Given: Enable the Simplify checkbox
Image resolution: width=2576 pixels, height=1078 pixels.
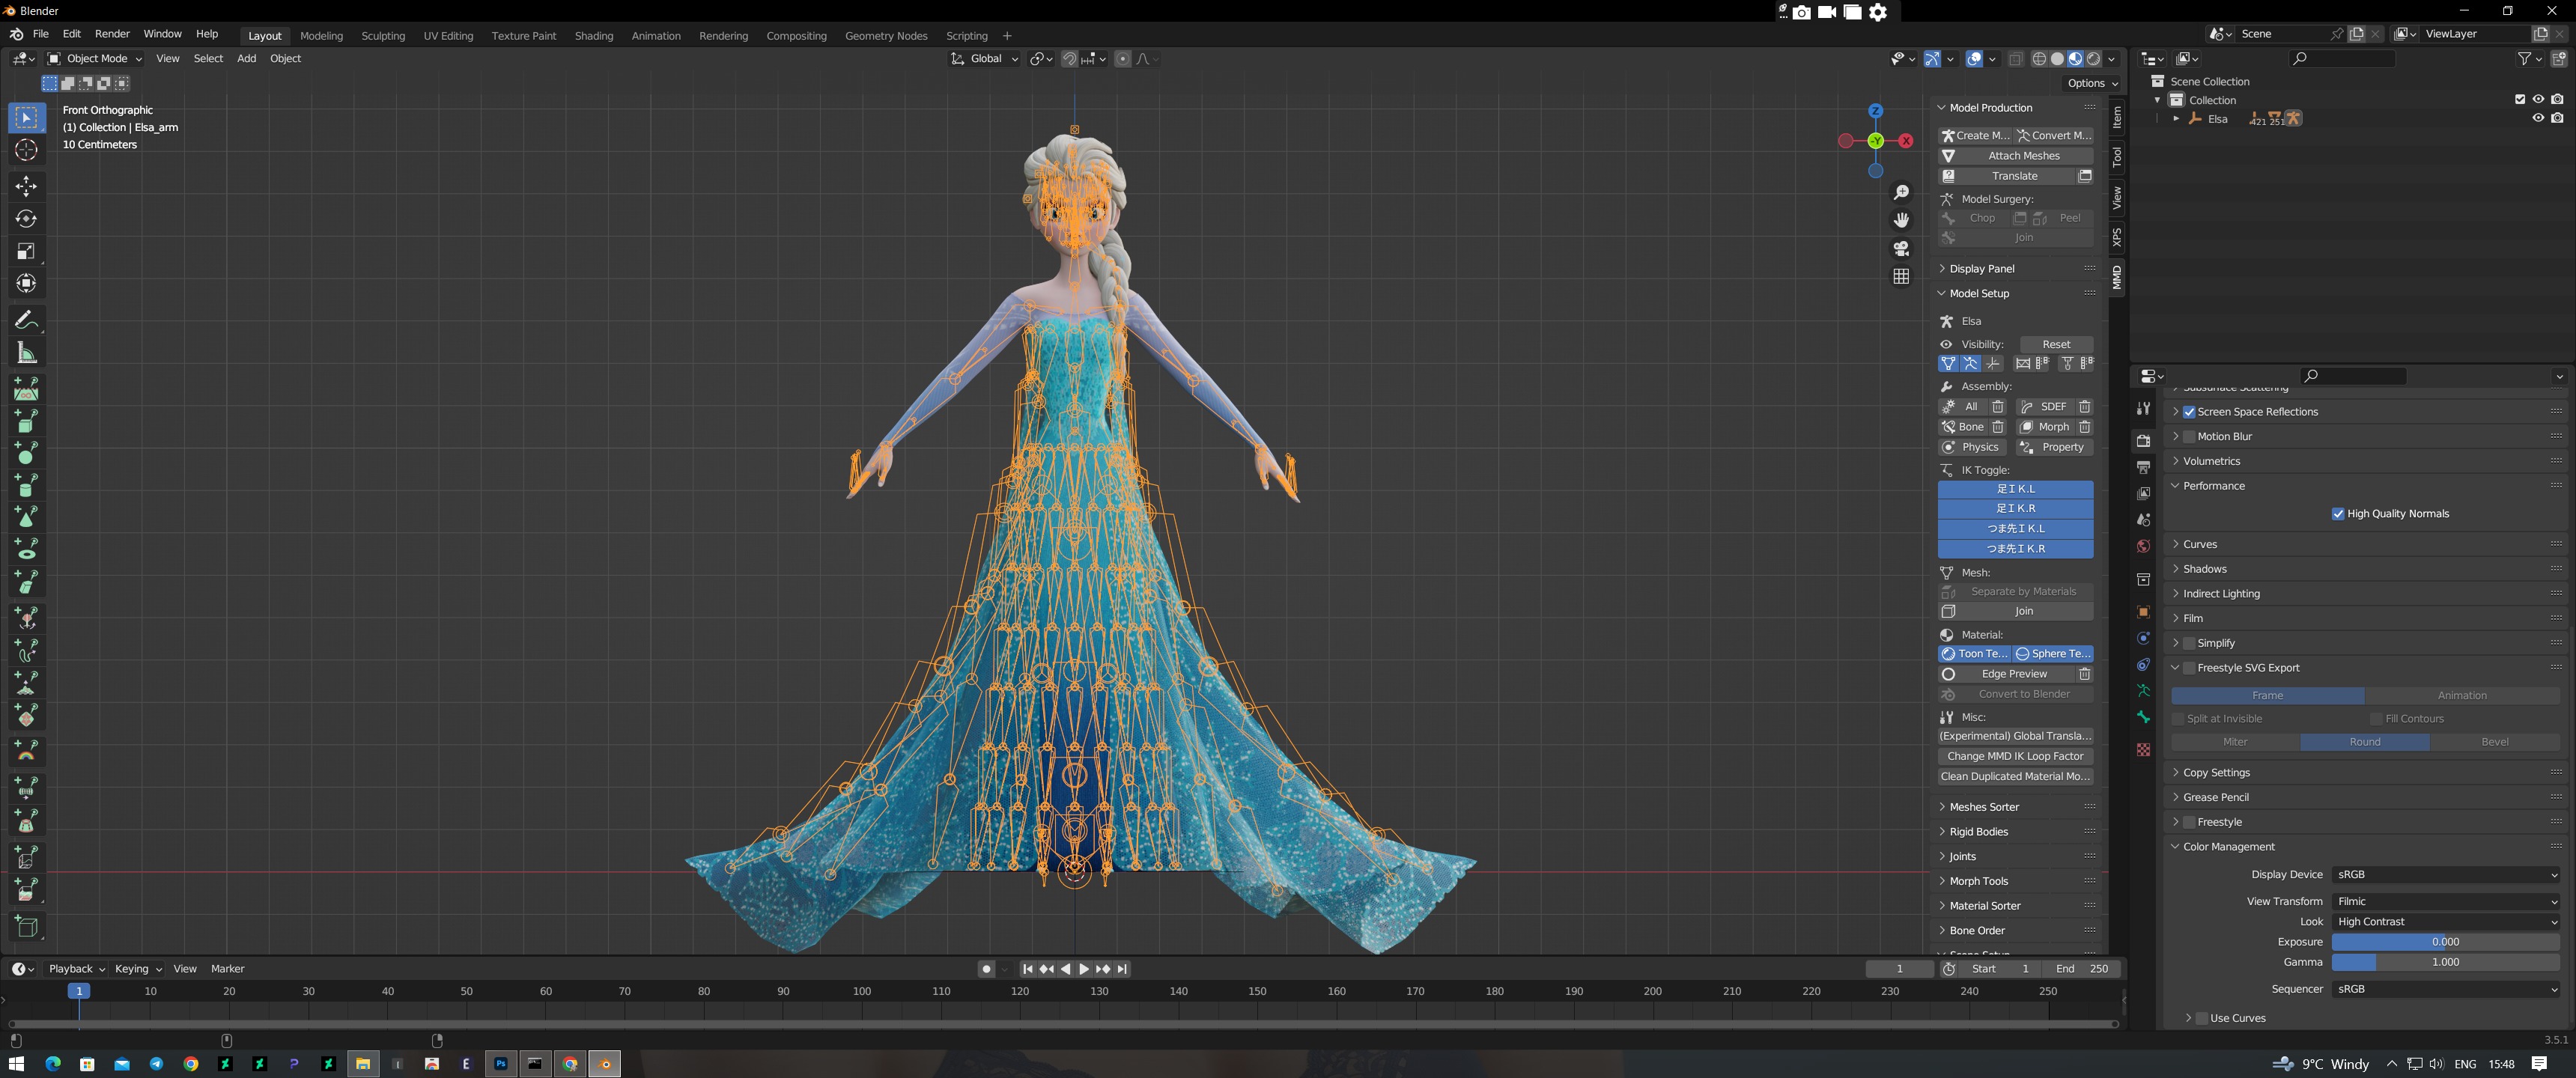Looking at the screenshot, I should click(x=2189, y=643).
